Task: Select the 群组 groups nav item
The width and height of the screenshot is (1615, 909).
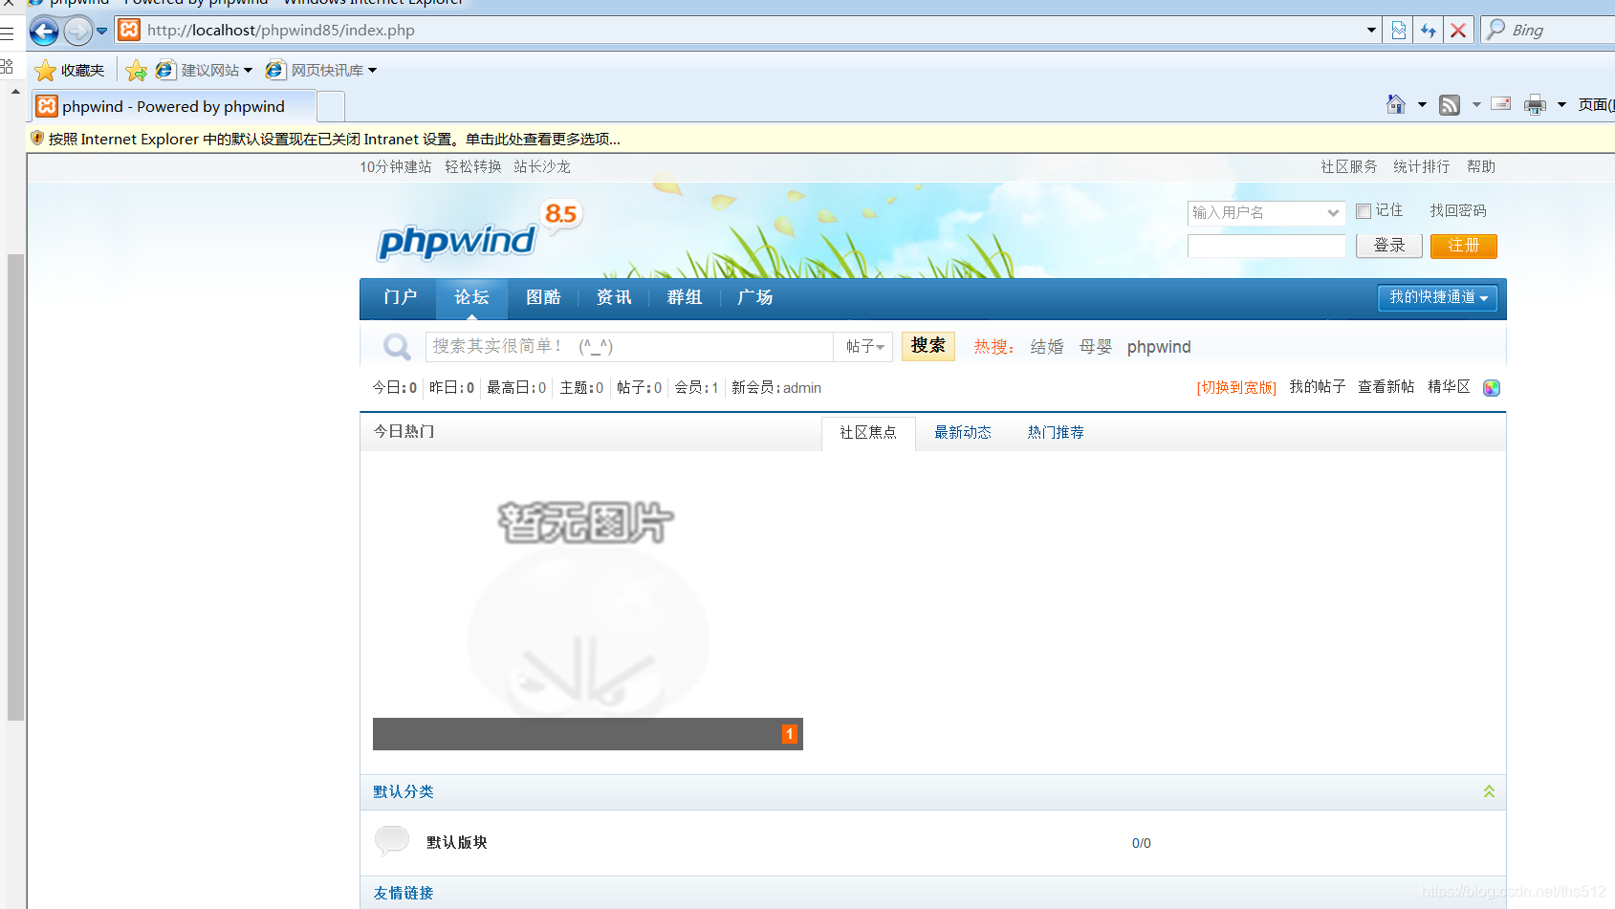Action: coord(685,297)
